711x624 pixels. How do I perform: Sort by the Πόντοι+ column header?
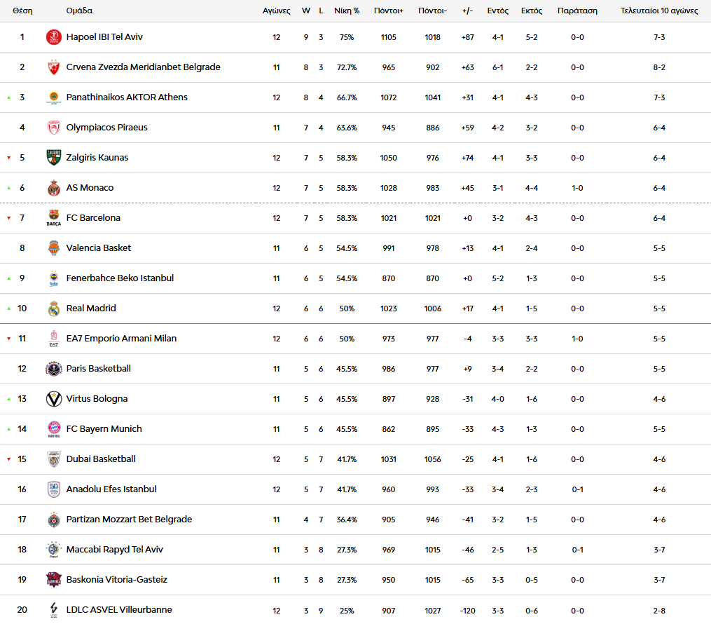pos(389,11)
